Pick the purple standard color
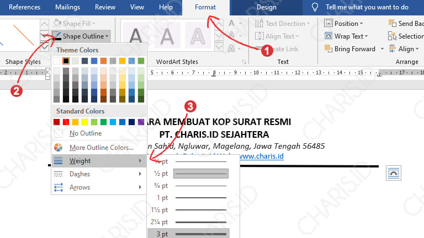Screen dimensions: 424x238 pos(141,122)
